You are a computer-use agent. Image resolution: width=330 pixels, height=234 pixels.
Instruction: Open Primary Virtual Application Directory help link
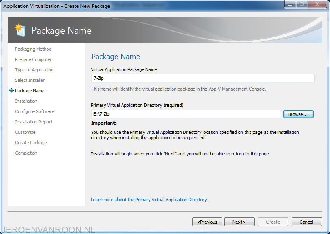pos(150,200)
